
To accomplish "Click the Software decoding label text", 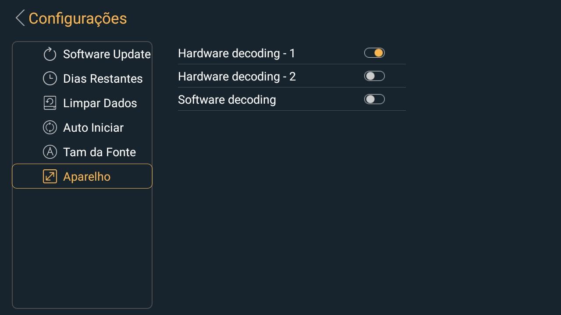I will [x=227, y=100].
